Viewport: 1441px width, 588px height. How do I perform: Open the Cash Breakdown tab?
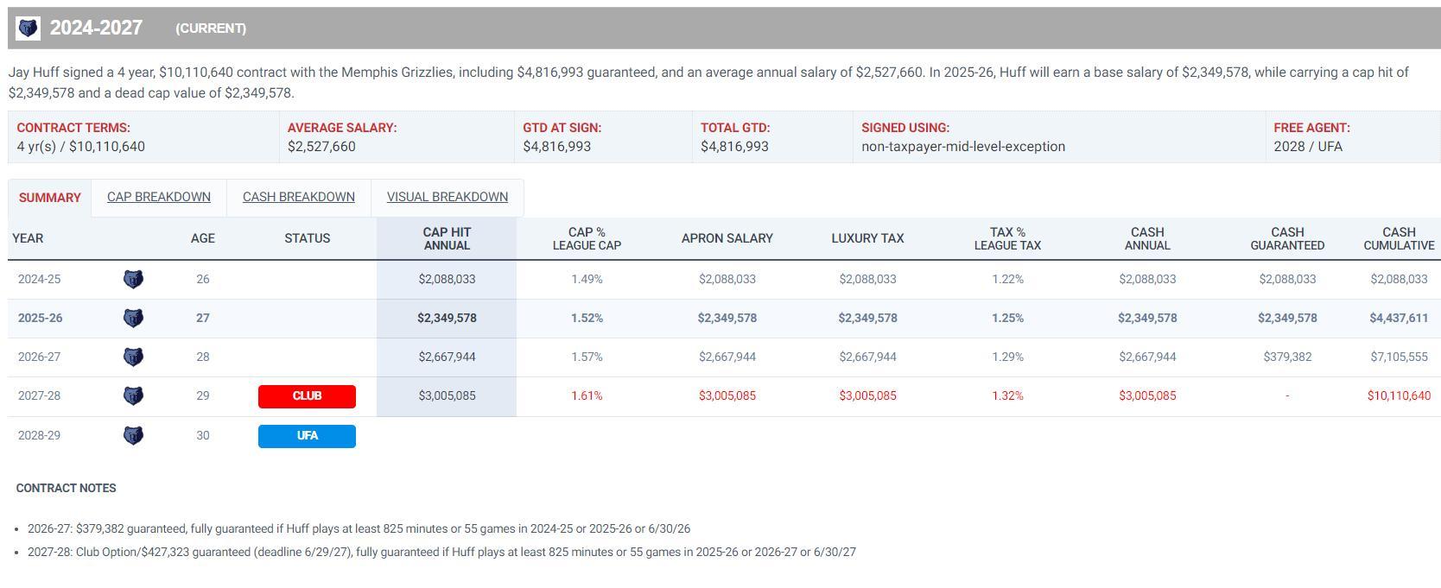tap(298, 197)
